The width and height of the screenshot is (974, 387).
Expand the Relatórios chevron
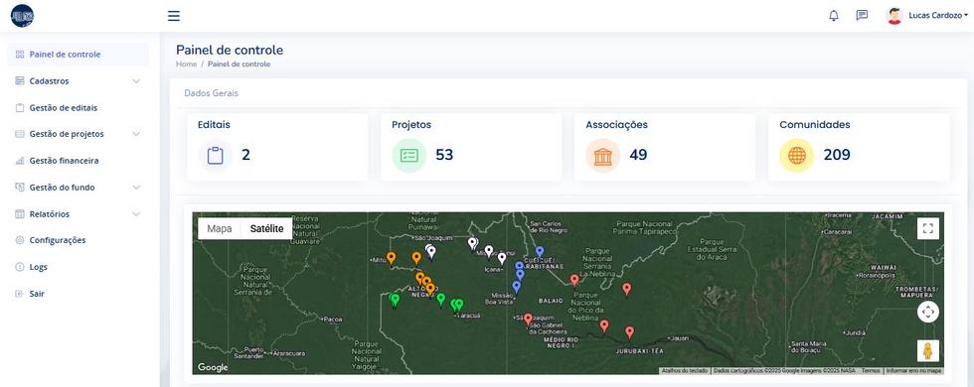137,214
